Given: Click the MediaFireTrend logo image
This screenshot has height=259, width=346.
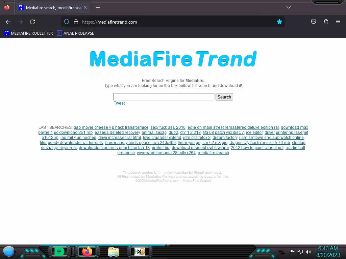Looking at the screenshot, I should point(173,59).
